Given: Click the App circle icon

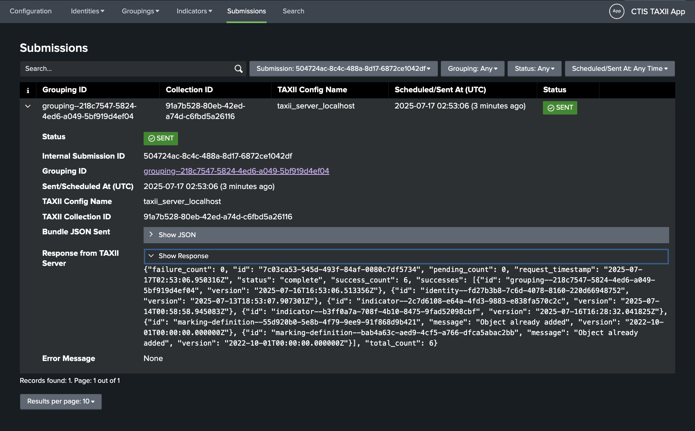Looking at the screenshot, I should [617, 11].
